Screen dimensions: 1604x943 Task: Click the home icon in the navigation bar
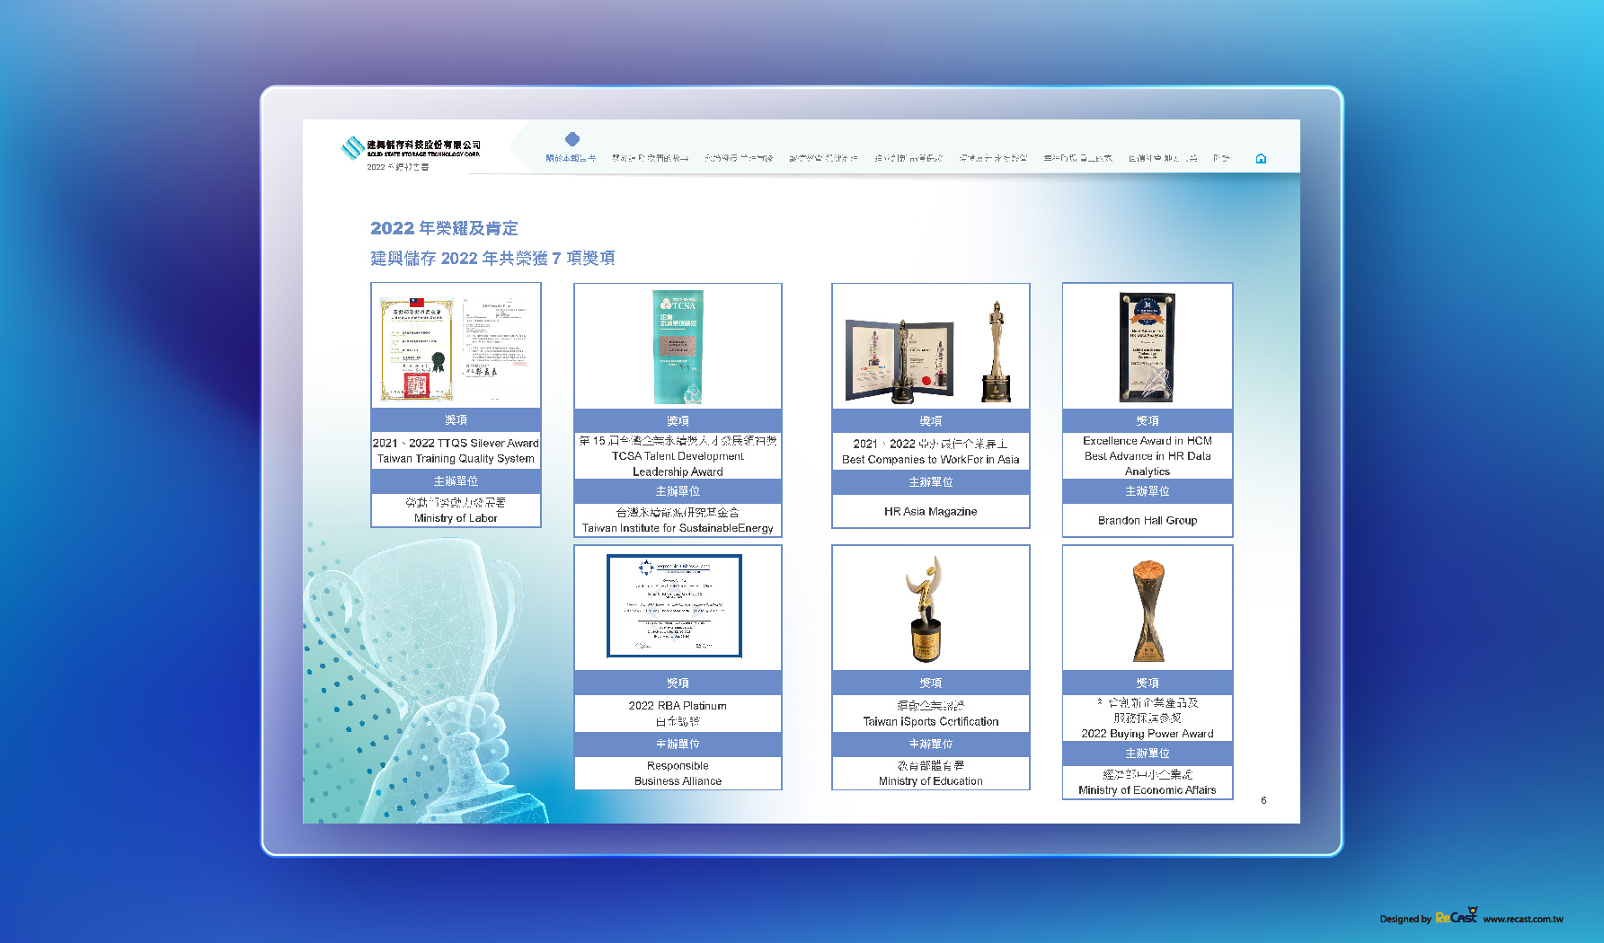tap(1261, 159)
